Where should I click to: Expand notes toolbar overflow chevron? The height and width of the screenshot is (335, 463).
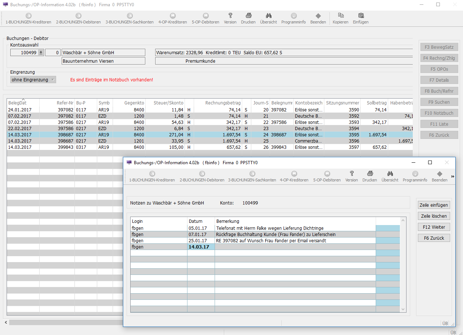pos(452,177)
